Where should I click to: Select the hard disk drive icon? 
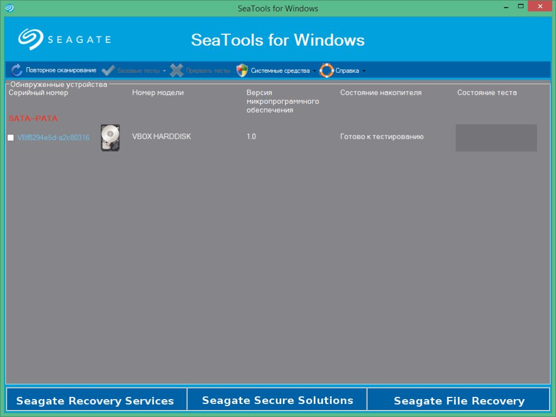[x=110, y=138]
